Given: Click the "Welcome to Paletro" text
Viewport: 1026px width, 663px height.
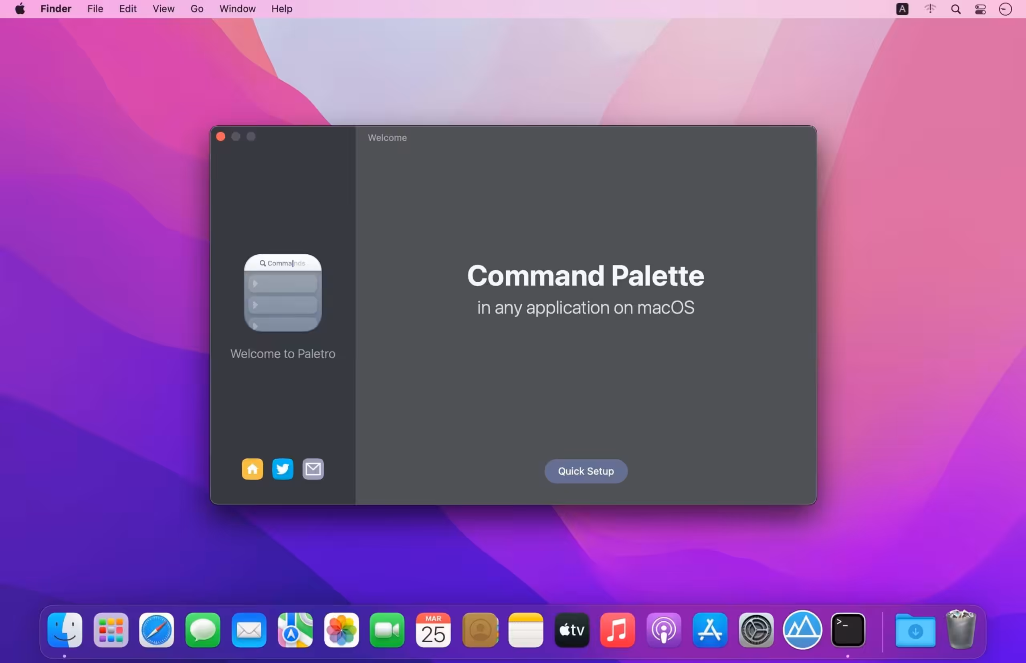Looking at the screenshot, I should [283, 354].
